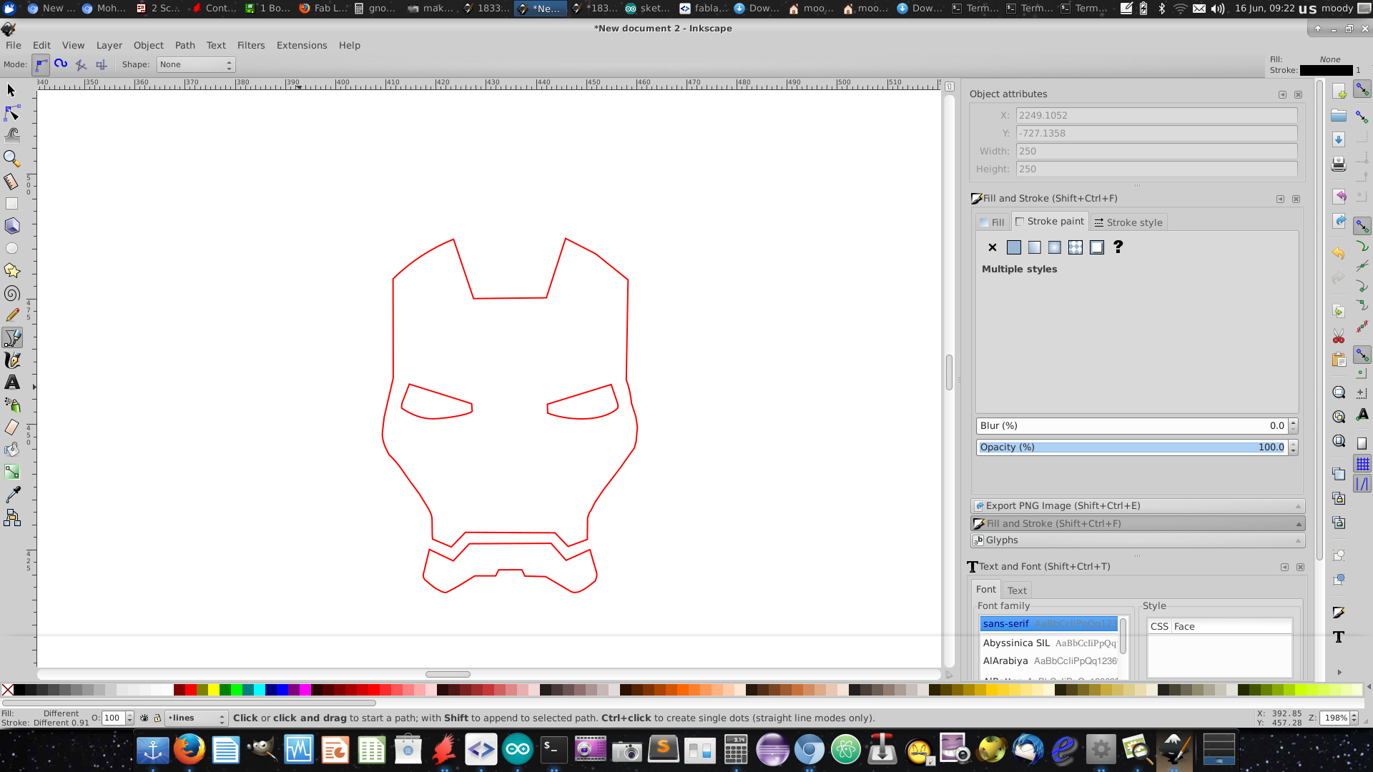Select flat color paint type
The image size is (1373, 772).
click(x=1014, y=247)
